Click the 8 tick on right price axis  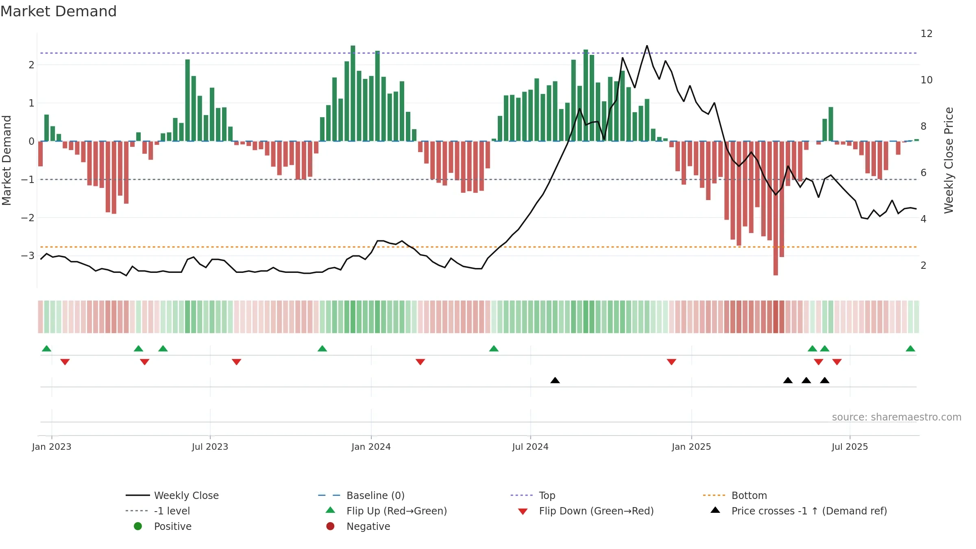924,126
